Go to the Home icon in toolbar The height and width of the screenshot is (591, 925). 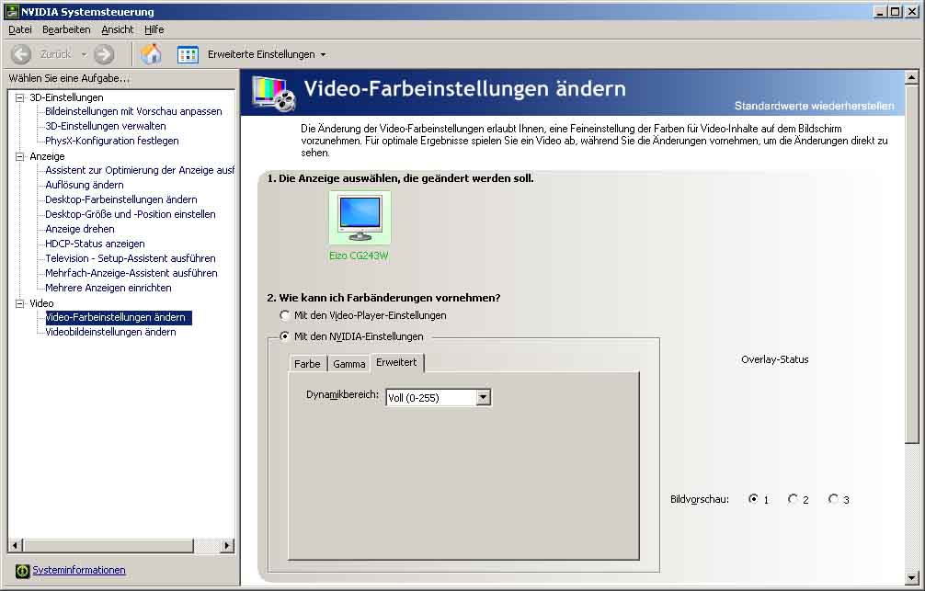click(151, 54)
